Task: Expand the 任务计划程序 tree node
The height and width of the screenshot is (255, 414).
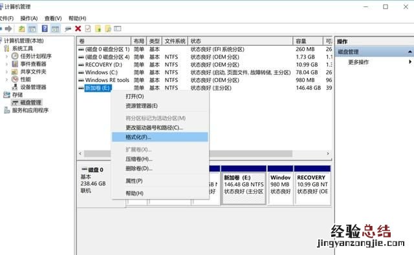Action: click(x=6, y=56)
